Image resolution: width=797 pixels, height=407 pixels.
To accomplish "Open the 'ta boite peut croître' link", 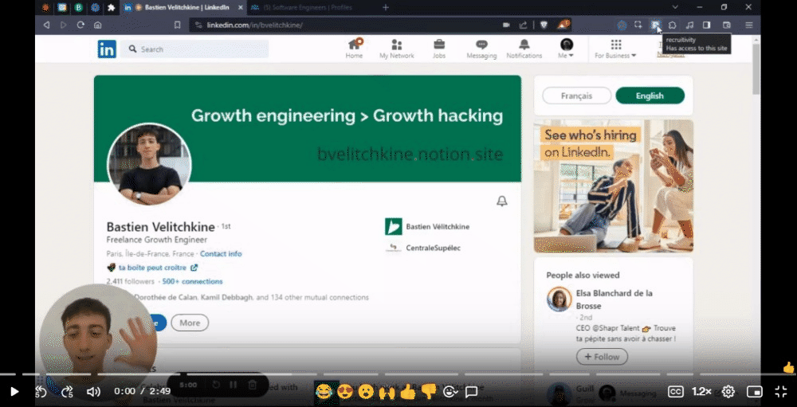I will [158, 268].
